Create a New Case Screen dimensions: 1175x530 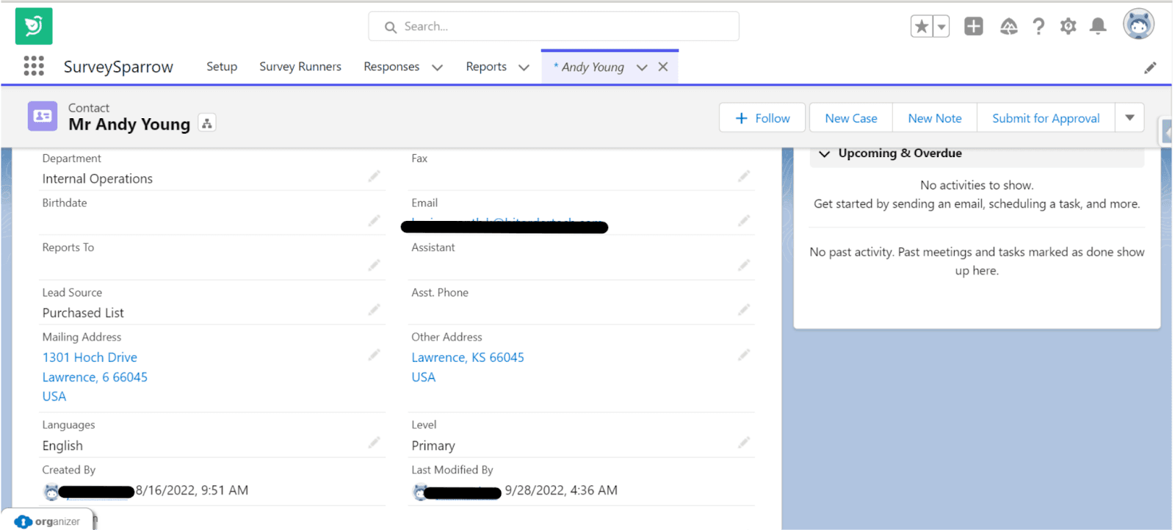pos(850,118)
